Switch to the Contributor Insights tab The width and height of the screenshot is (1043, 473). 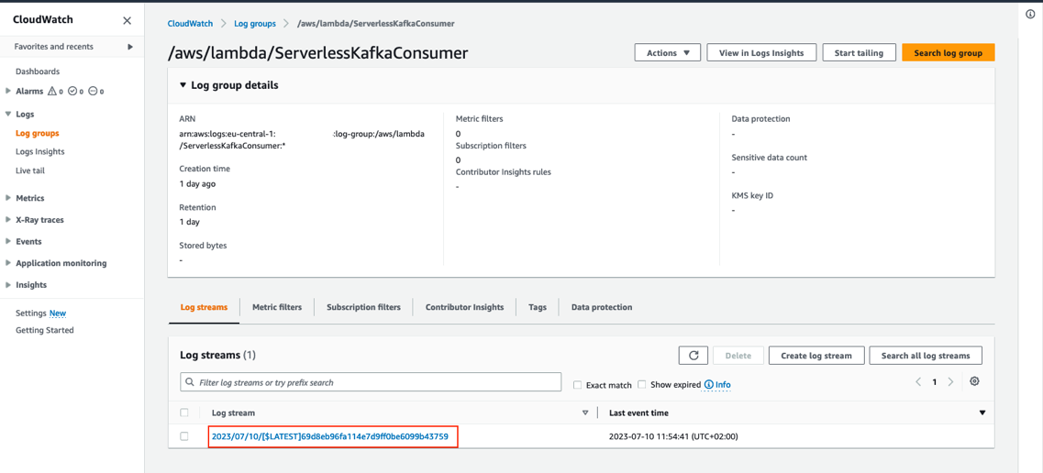[x=465, y=307]
